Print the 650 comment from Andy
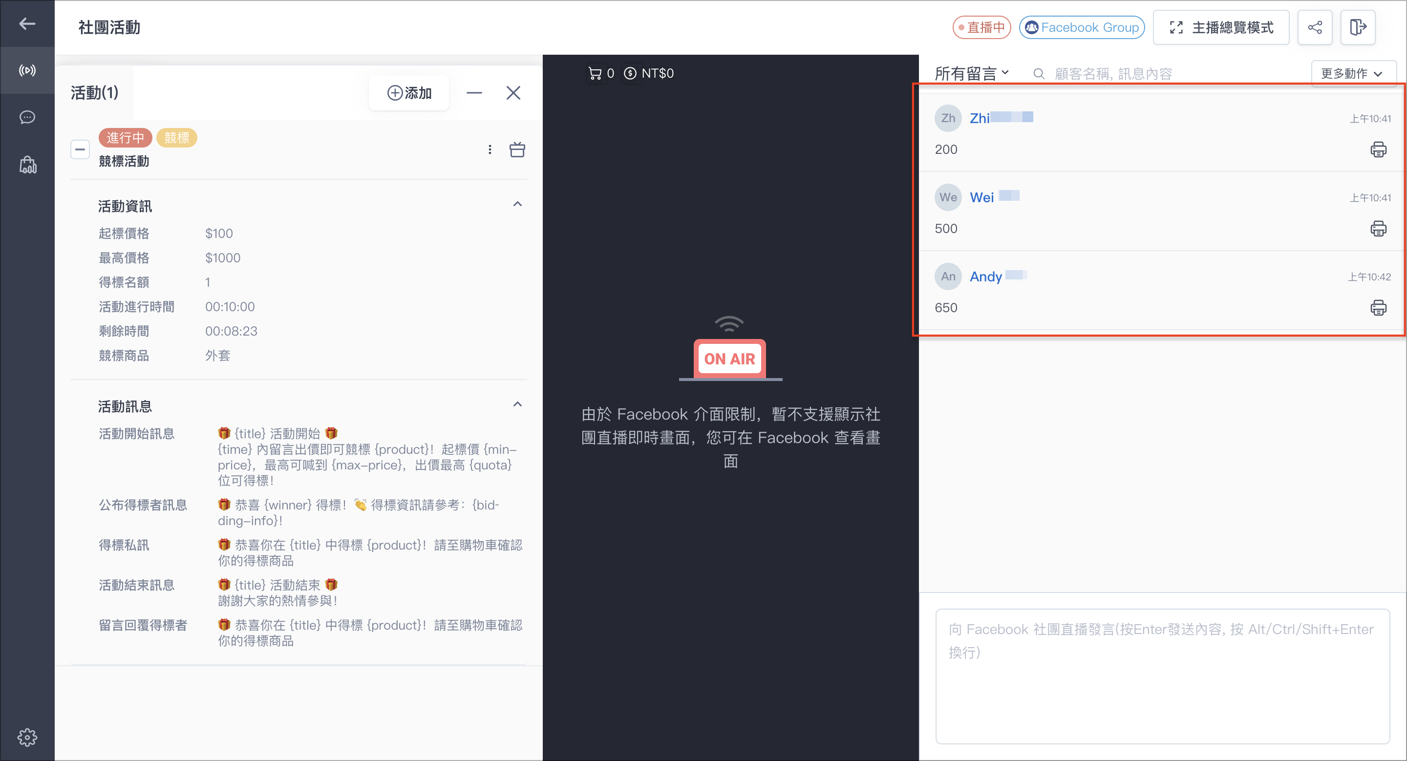 pyautogui.click(x=1378, y=307)
